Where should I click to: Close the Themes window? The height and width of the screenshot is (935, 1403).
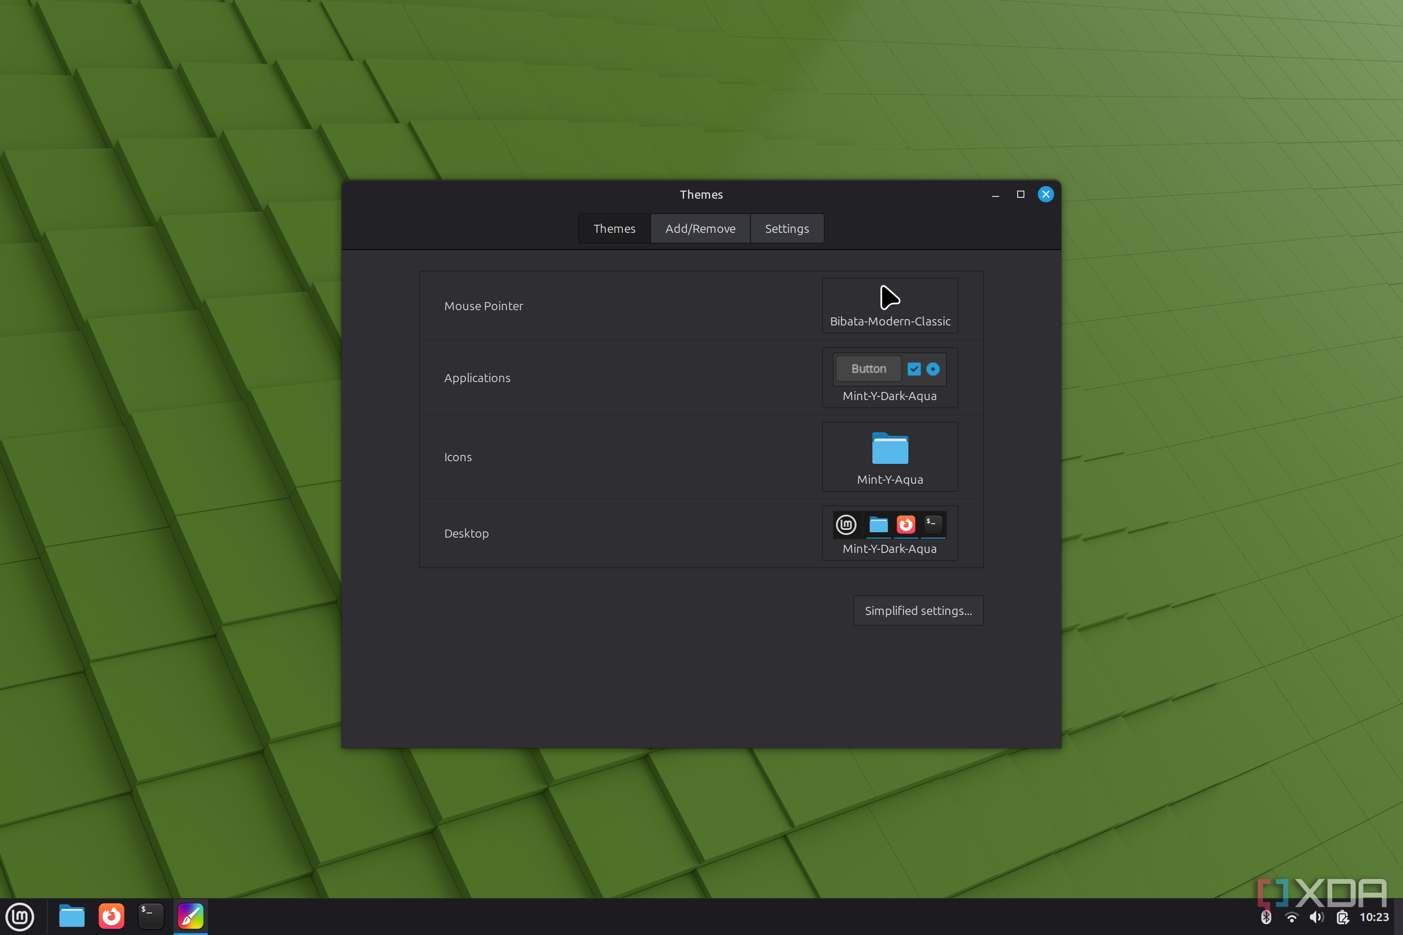click(x=1045, y=194)
